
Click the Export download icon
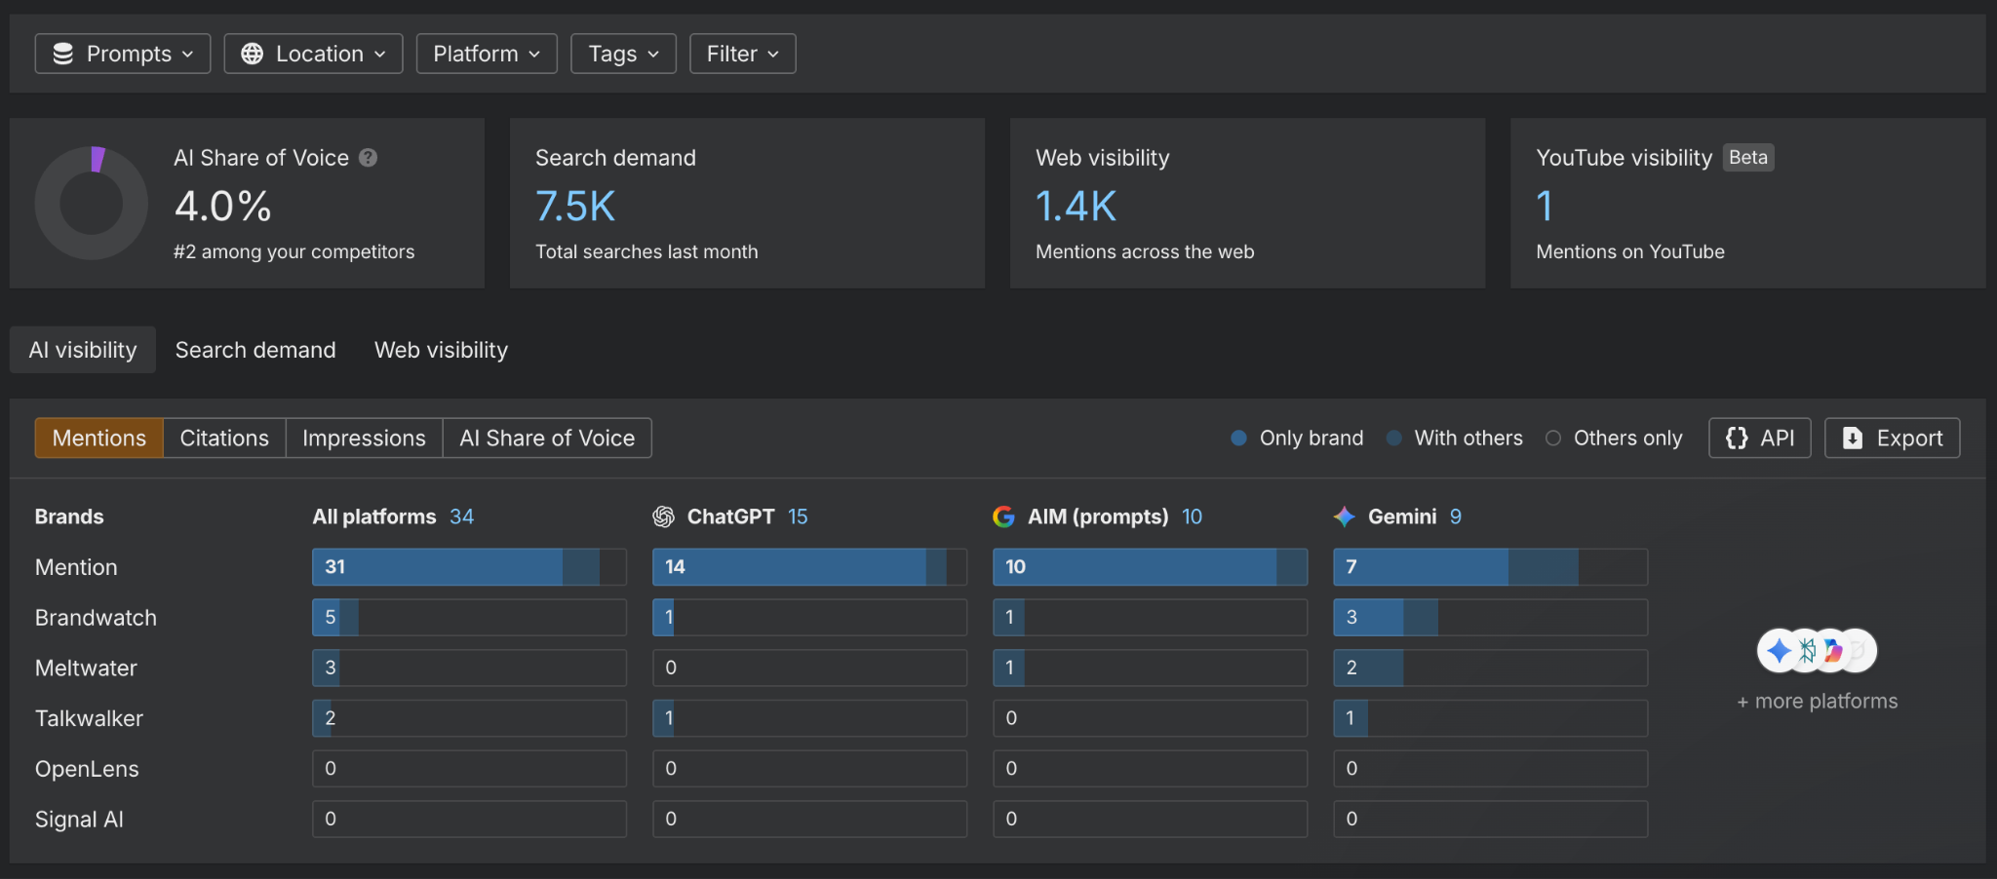click(1853, 439)
